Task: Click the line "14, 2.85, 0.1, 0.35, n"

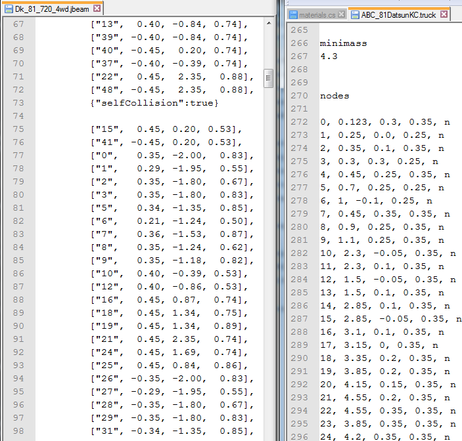Action: pyautogui.click(x=385, y=306)
